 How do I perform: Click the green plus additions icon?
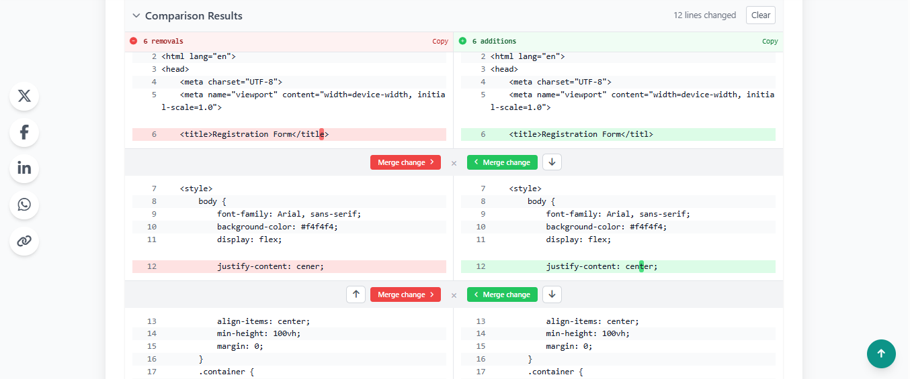pos(462,41)
